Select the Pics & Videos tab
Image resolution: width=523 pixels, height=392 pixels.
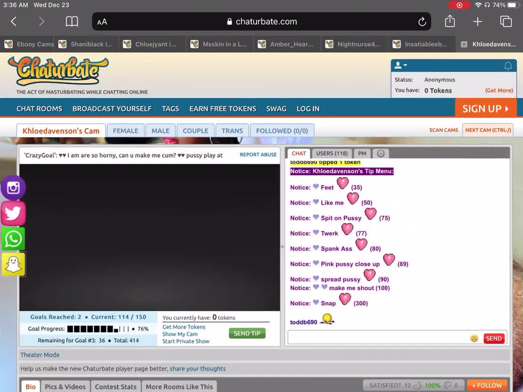(65, 386)
